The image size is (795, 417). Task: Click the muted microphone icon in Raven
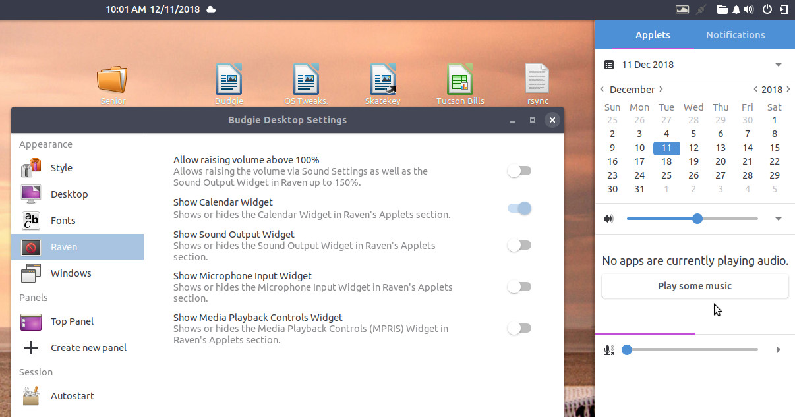609,350
